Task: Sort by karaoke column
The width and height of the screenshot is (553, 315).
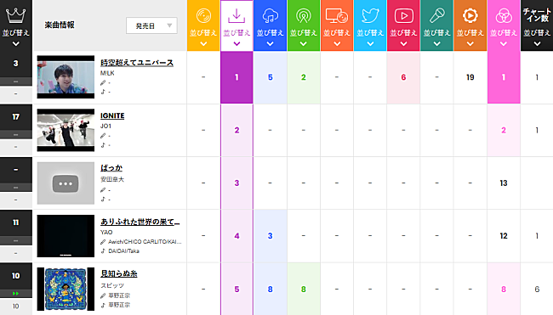Action: (x=437, y=37)
